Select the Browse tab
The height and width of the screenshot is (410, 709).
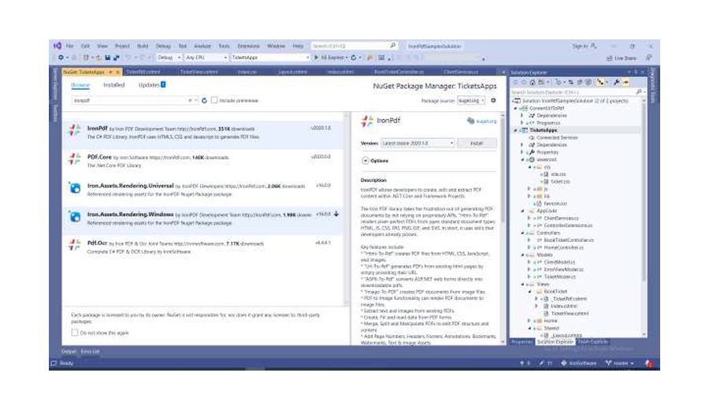coord(80,84)
